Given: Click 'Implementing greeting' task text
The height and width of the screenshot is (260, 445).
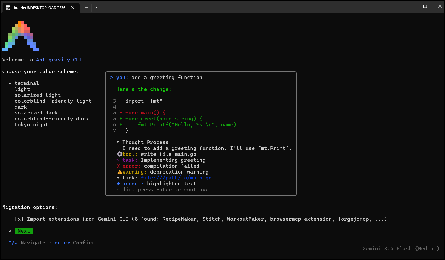Looking at the screenshot, I should 173,160.
